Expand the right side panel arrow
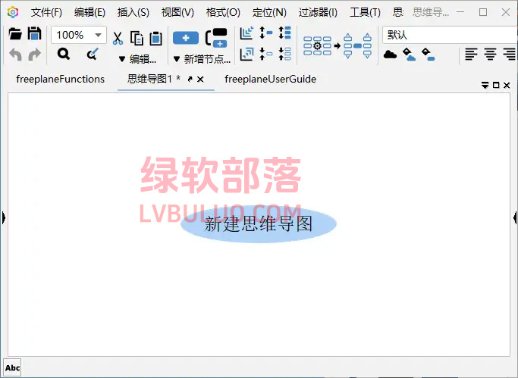The width and height of the screenshot is (518, 378). click(515, 217)
